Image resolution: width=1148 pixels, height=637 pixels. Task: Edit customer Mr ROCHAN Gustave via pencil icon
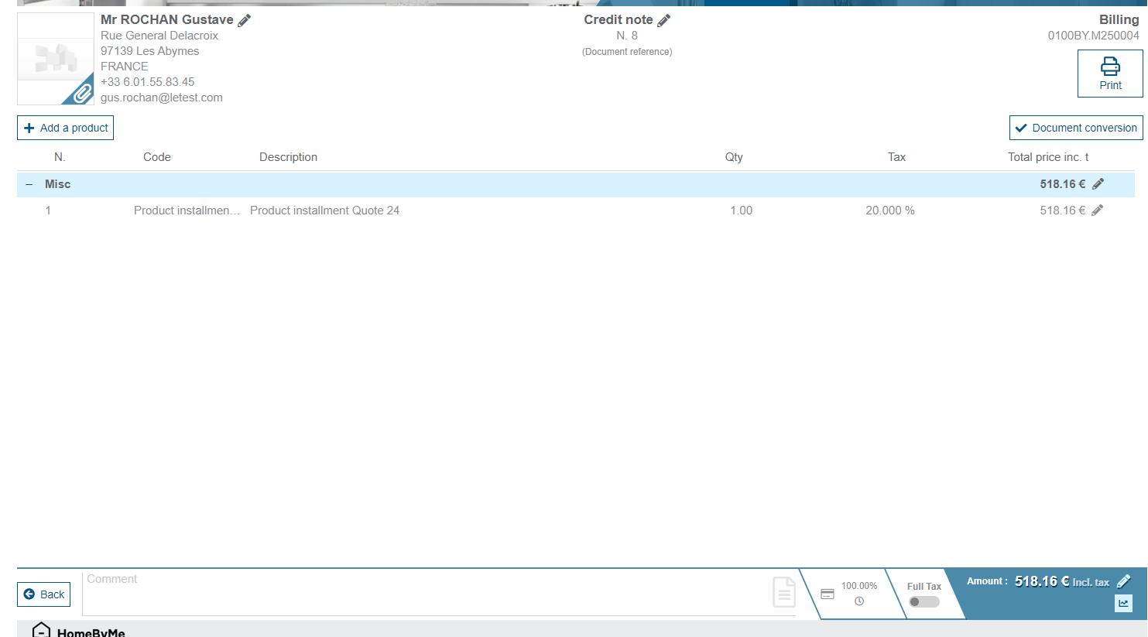click(x=245, y=21)
